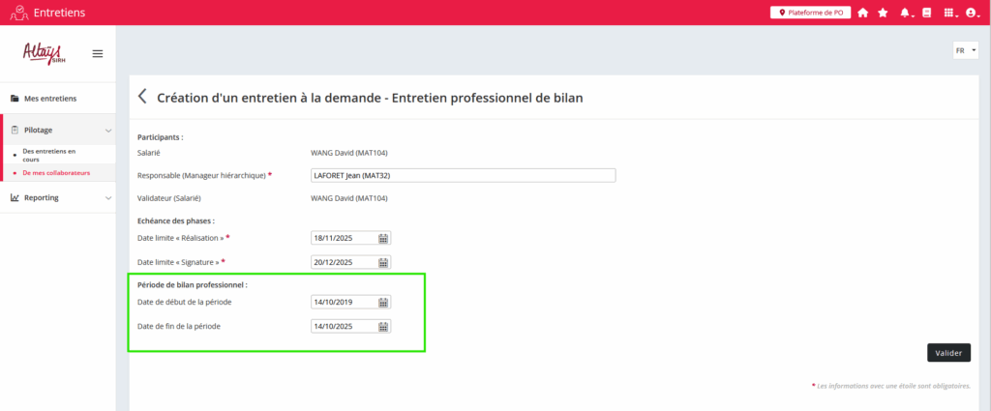Toggle the hamburger sidebar menu
991x411 pixels.
pos(98,53)
